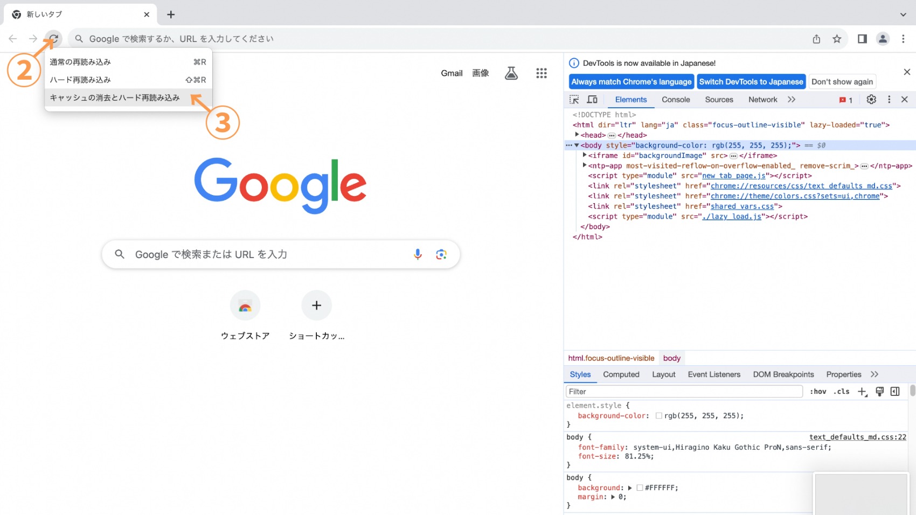The image size is (916, 515).
Task: Open the Network tab
Action: click(x=762, y=100)
